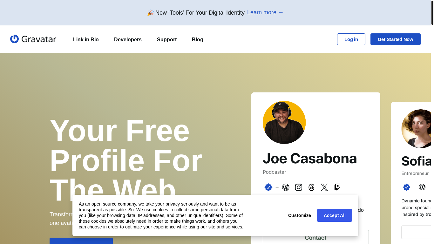Open Sofia's WordPress icon
Screen dimensions: 434x244
click(422, 187)
